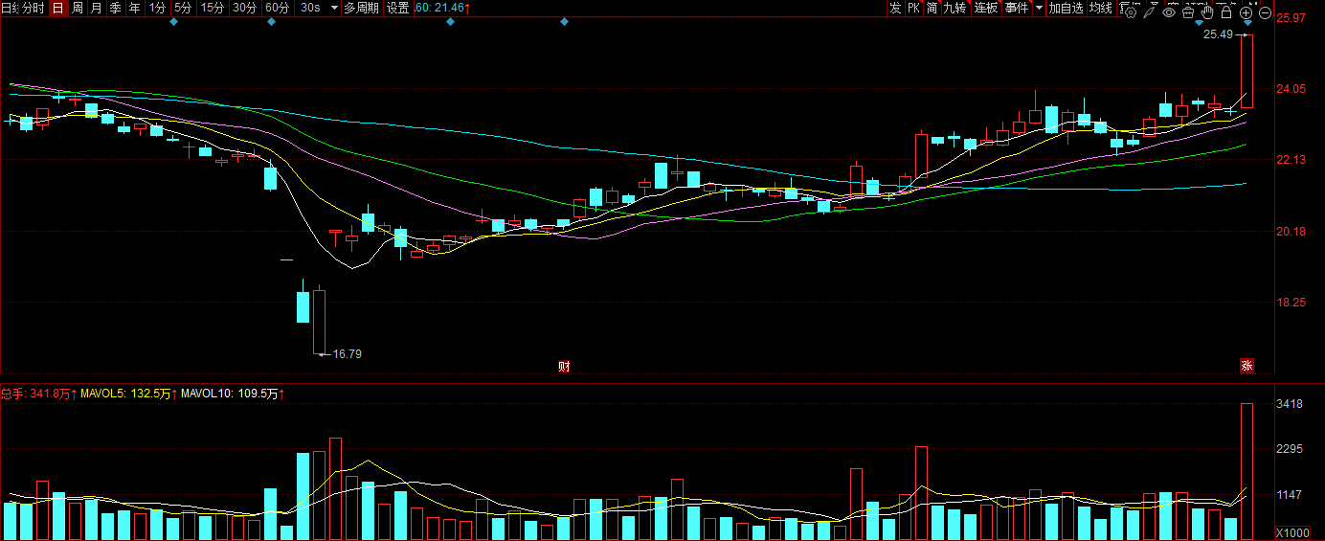
Task: Click the 财 financial event marker
Action: coord(565,366)
